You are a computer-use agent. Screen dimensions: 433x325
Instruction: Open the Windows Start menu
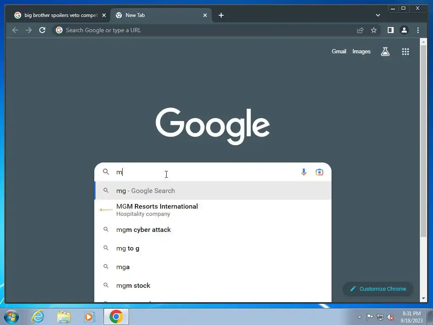[x=11, y=317]
